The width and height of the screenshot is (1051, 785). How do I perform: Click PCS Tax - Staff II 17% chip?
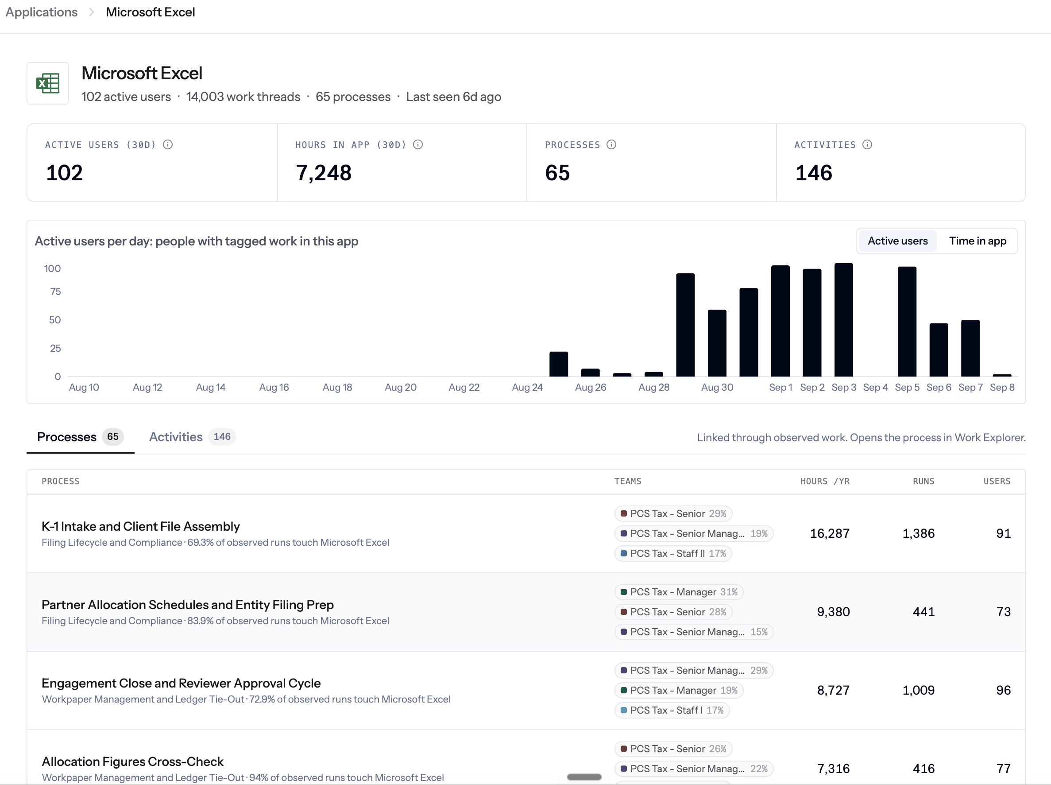[673, 554]
